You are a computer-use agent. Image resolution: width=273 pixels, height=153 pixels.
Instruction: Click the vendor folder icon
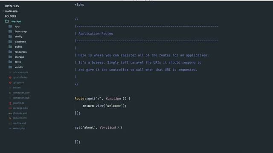pos(10,67)
